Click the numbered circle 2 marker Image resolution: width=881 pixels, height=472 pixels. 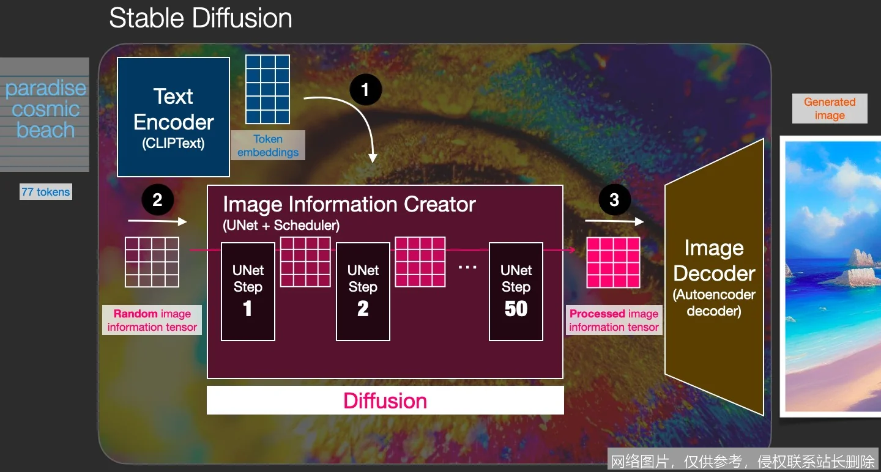[x=157, y=199]
